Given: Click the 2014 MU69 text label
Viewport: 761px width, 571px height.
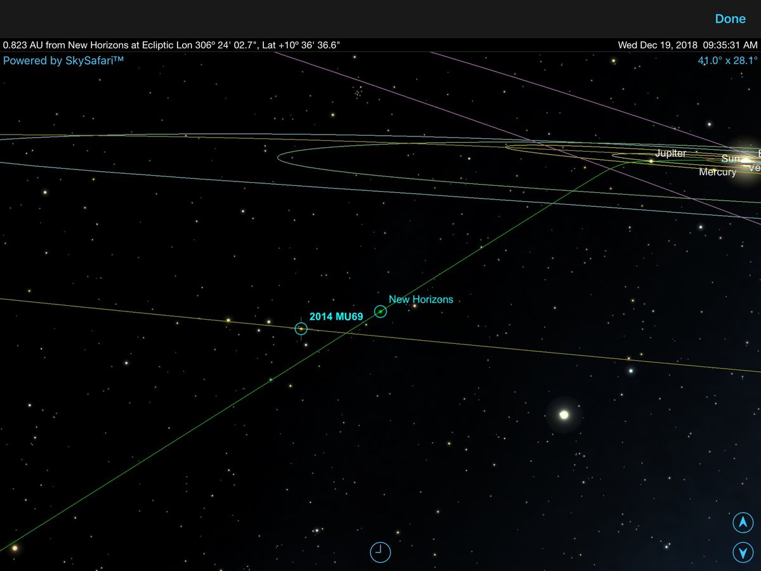Looking at the screenshot, I should (335, 316).
